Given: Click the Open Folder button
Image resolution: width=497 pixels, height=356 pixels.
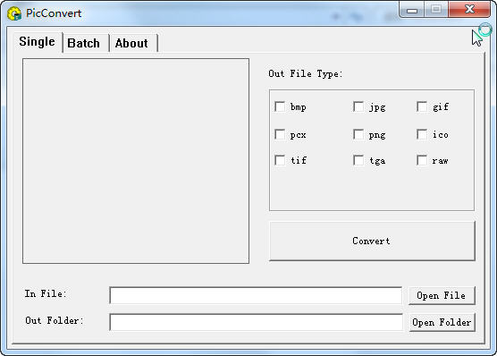Looking at the screenshot, I should (x=442, y=322).
